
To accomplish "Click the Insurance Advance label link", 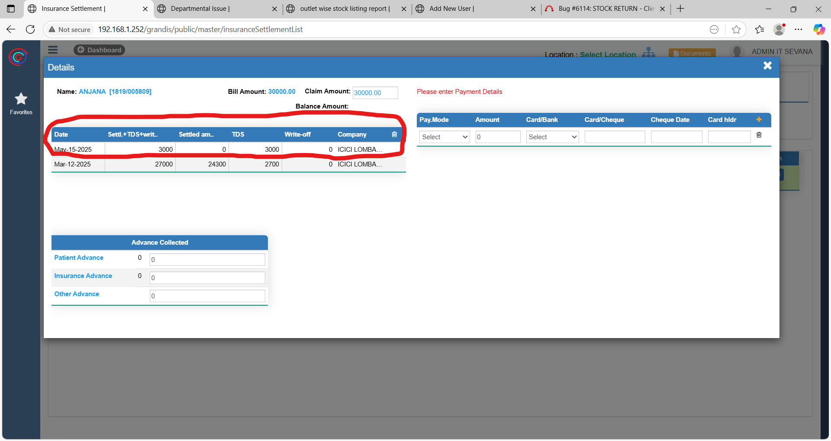I will pyautogui.click(x=83, y=276).
